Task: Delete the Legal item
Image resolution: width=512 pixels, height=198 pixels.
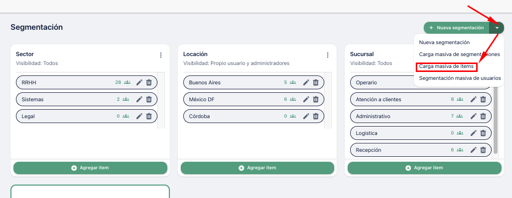Action: (149, 117)
